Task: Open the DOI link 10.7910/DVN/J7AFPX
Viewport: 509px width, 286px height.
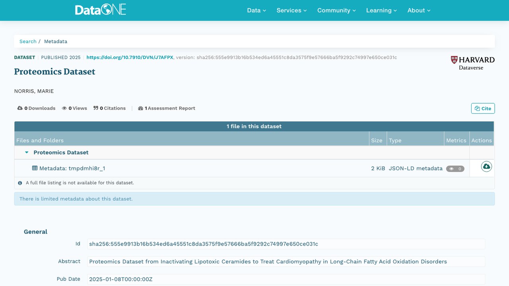Action: [130, 57]
